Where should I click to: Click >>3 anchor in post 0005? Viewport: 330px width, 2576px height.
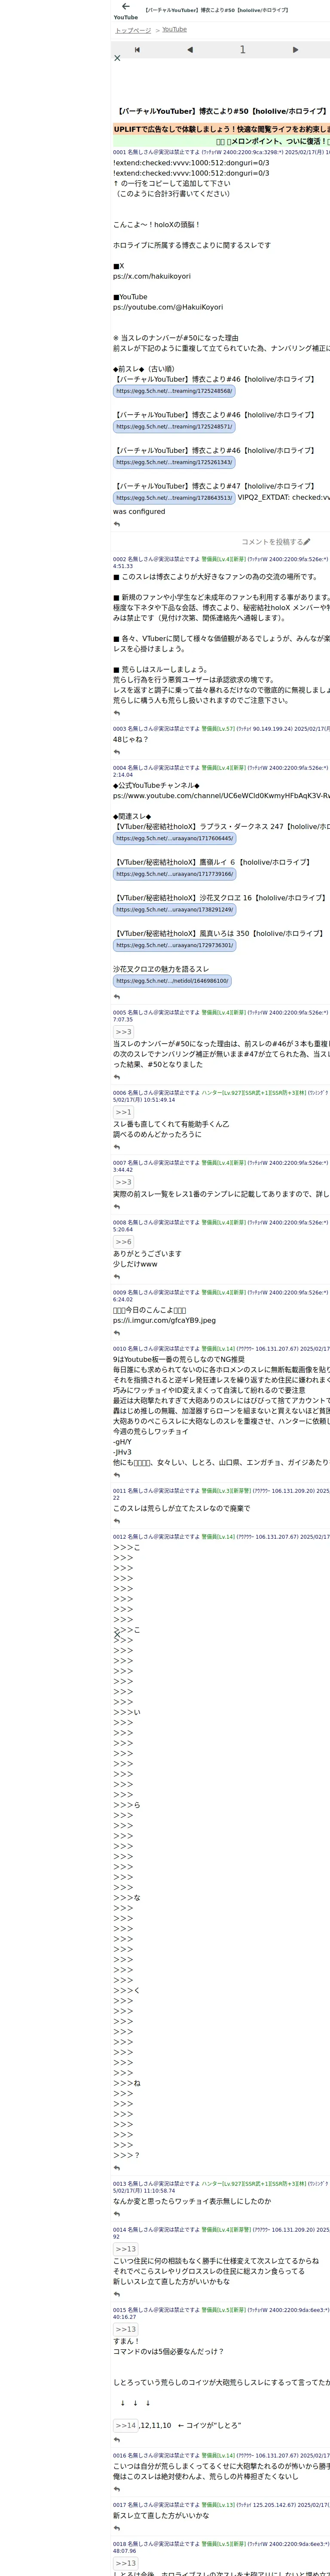[123, 1032]
